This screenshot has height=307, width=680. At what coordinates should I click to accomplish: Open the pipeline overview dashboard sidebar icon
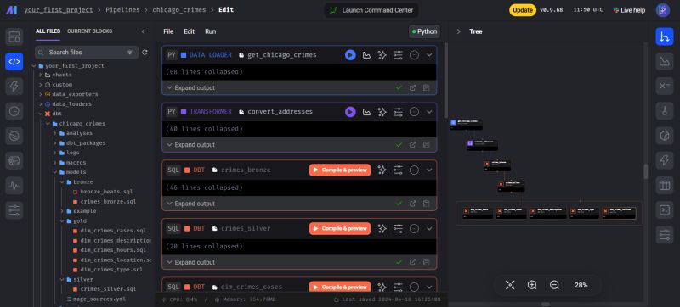click(x=14, y=36)
